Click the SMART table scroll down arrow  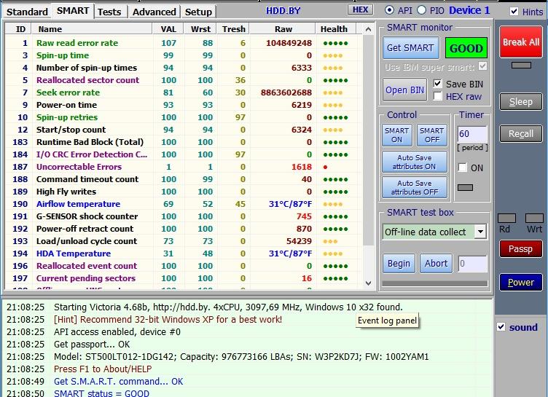click(368, 283)
